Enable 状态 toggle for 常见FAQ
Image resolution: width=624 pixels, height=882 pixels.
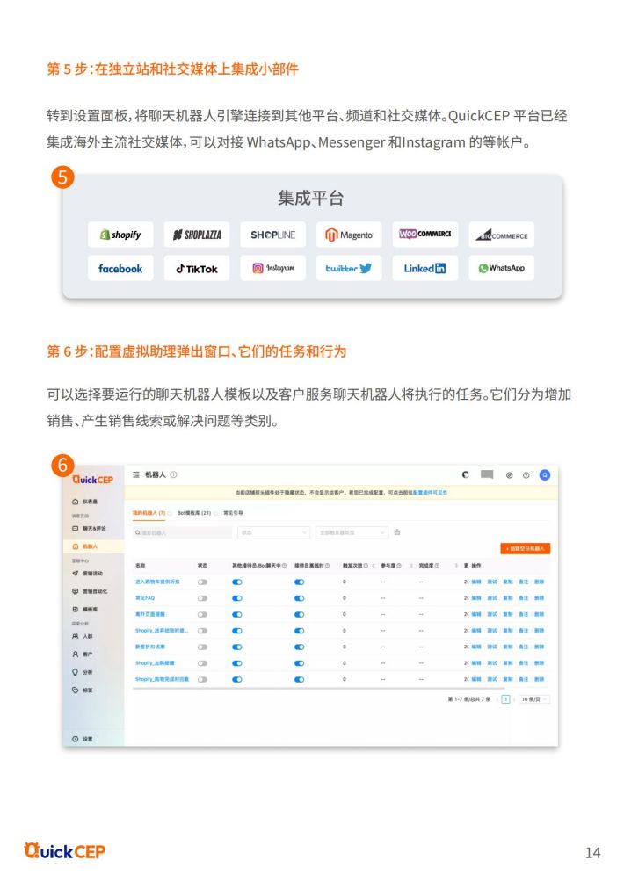[x=202, y=598]
